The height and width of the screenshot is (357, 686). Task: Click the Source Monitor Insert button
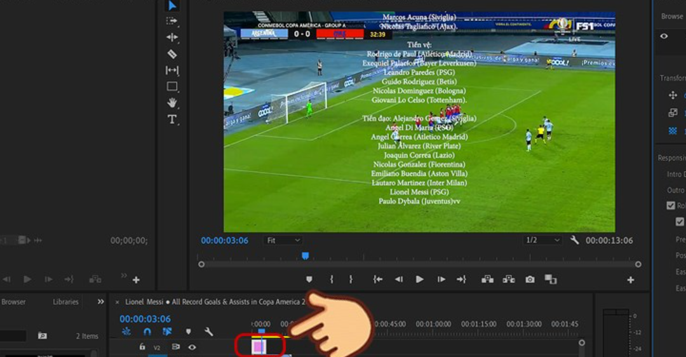(95, 279)
